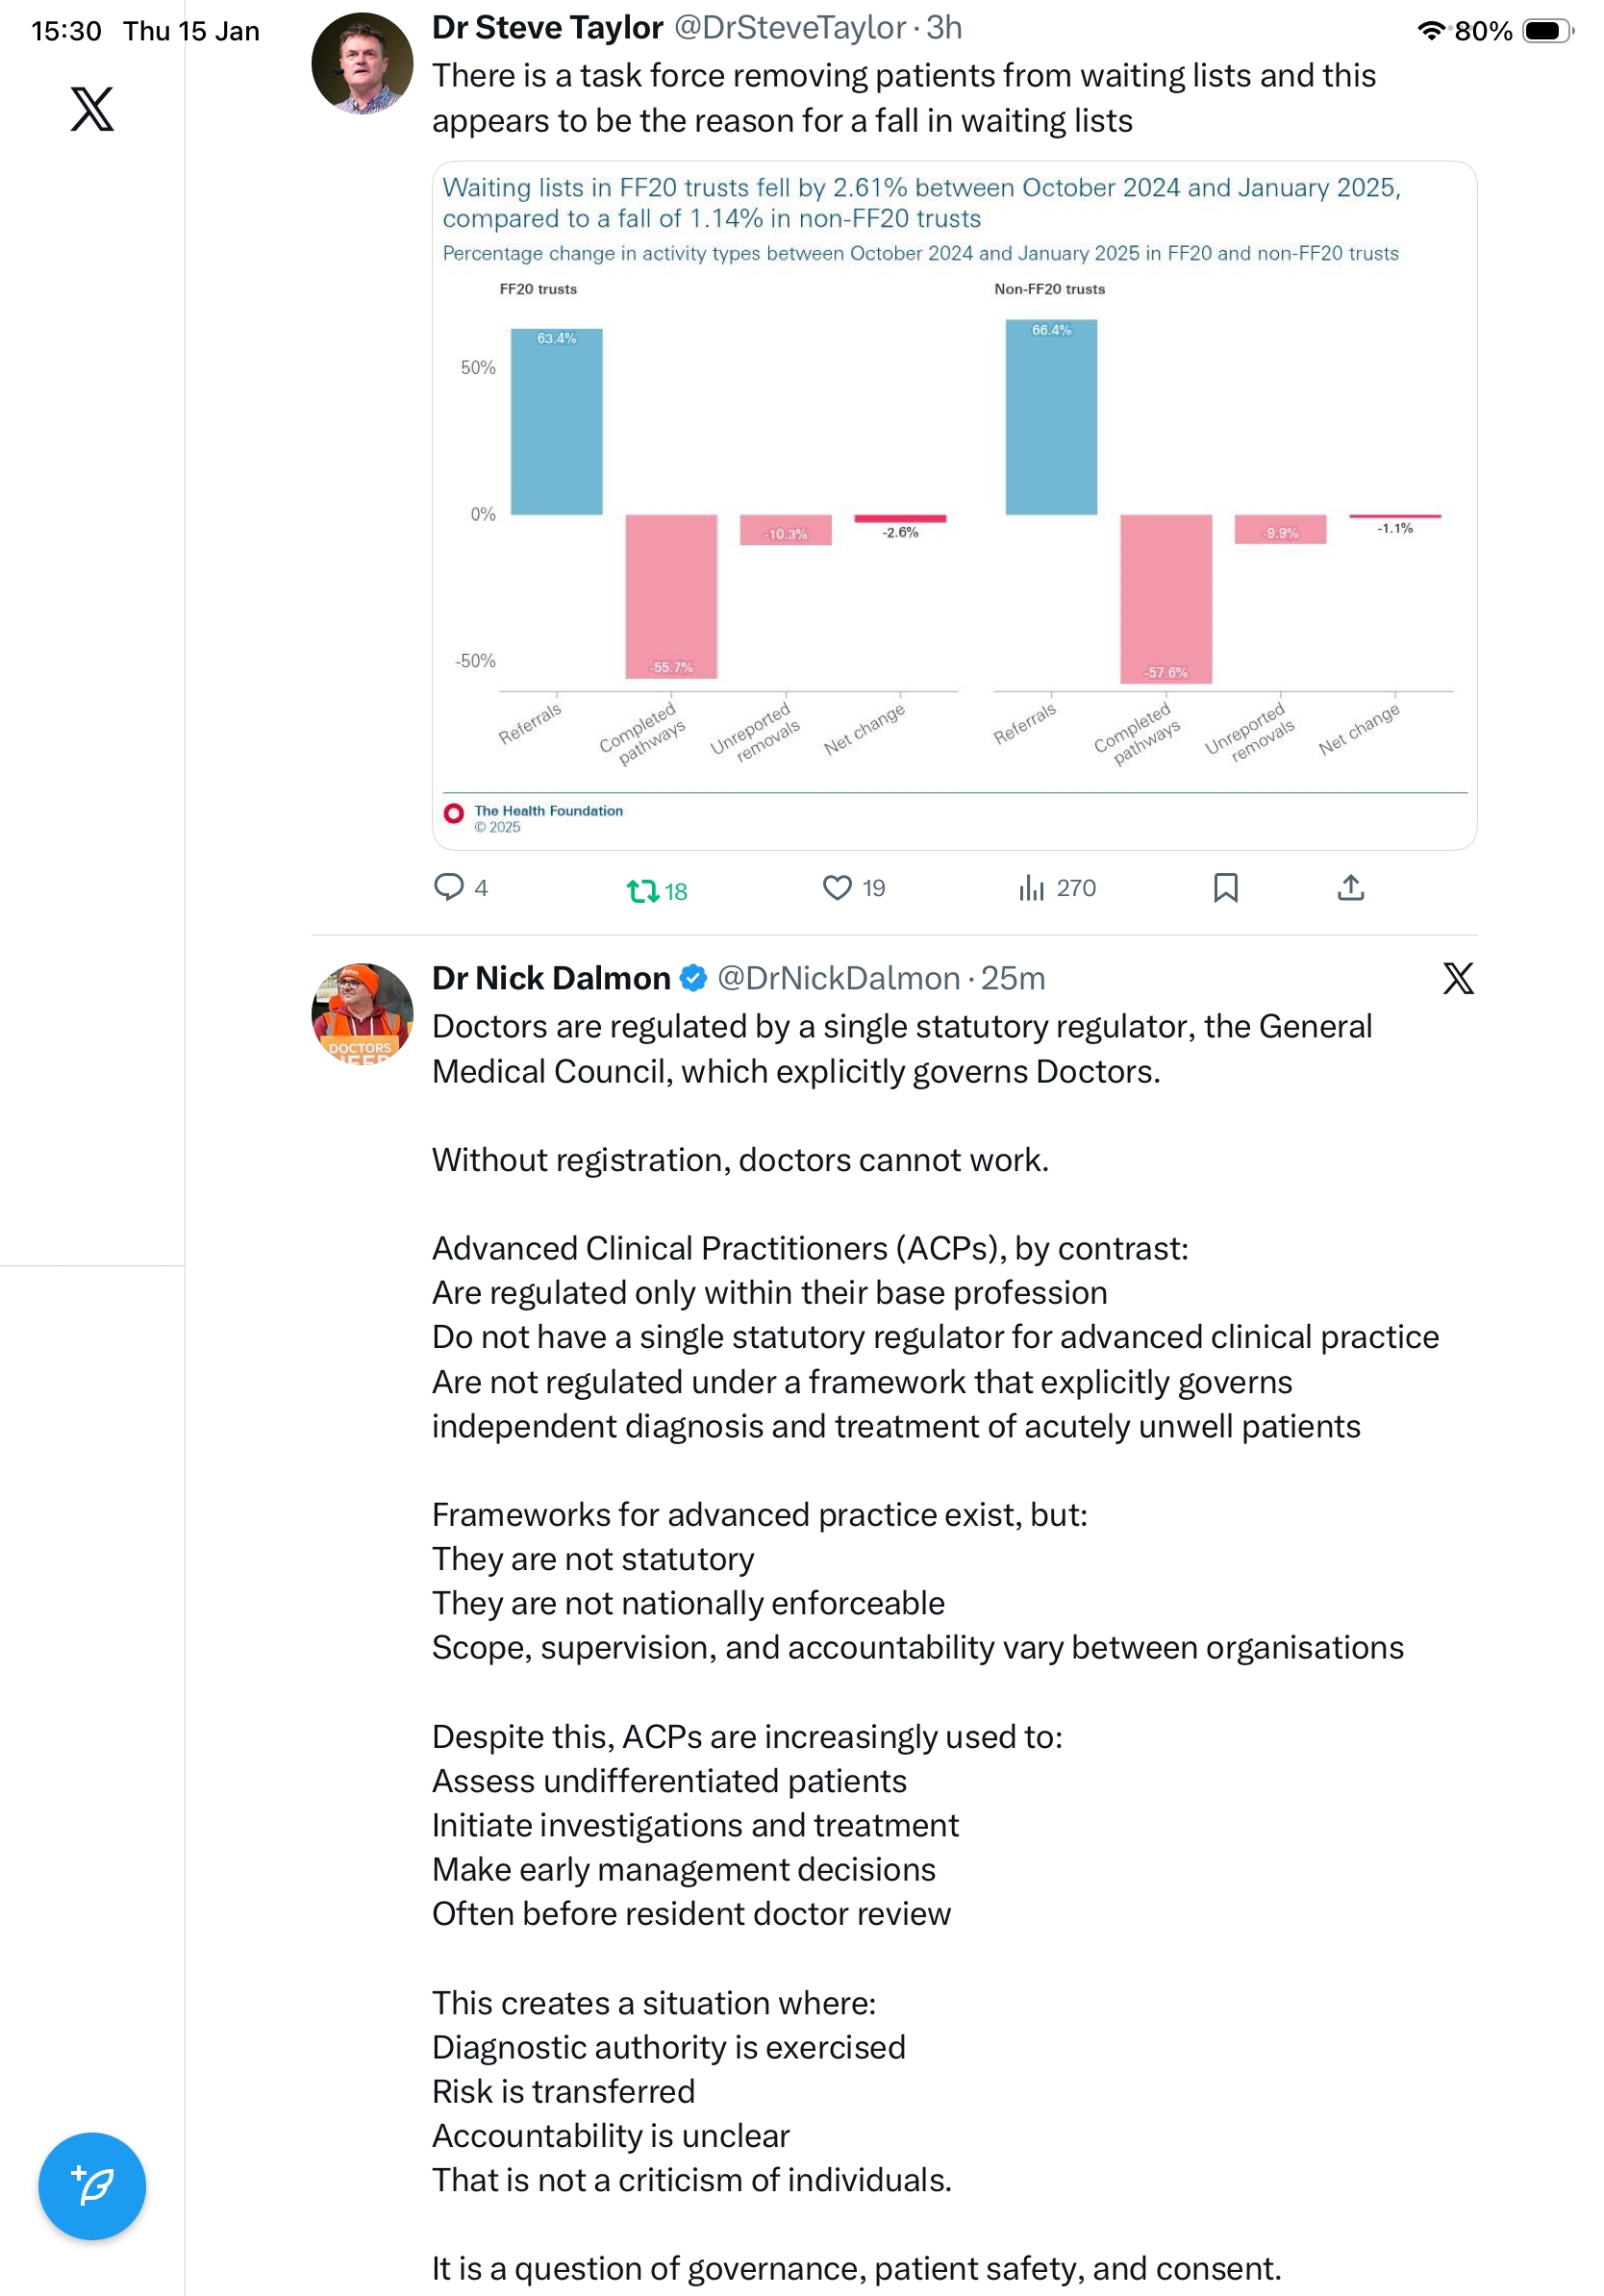Click the 3h timestamp on Taylor's post
Viewport: 1604px width, 2296px height.
[x=943, y=28]
